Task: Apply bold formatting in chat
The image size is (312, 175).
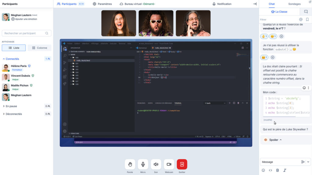Action: tap(277, 170)
